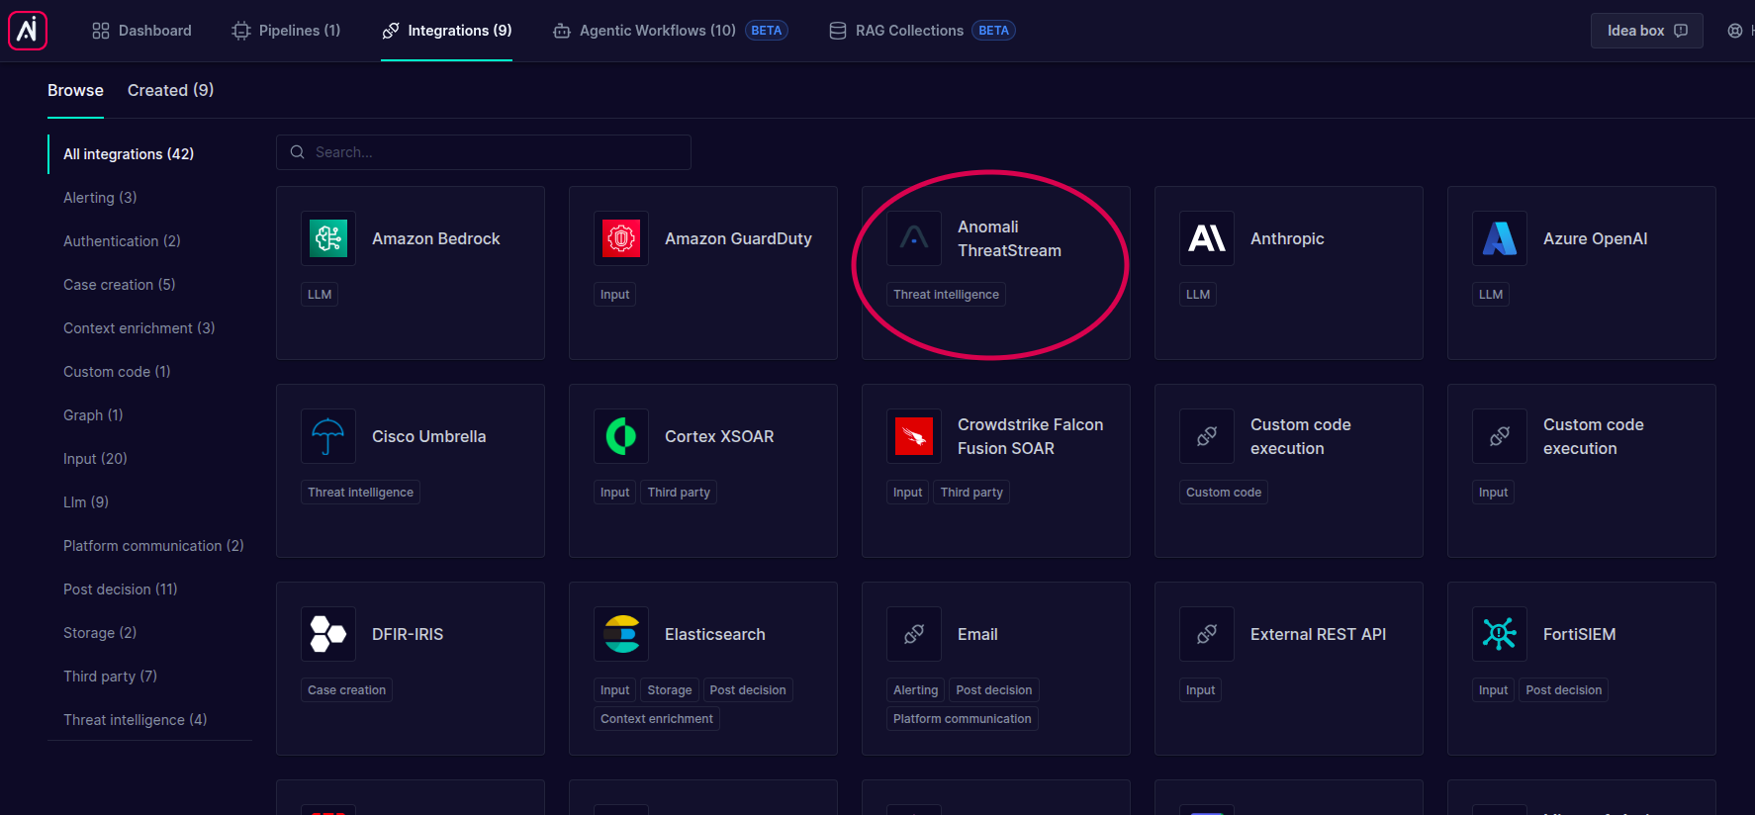Select the Cortex XSOAR green icon
The image size is (1755, 815).
click(x=621, y=436)
